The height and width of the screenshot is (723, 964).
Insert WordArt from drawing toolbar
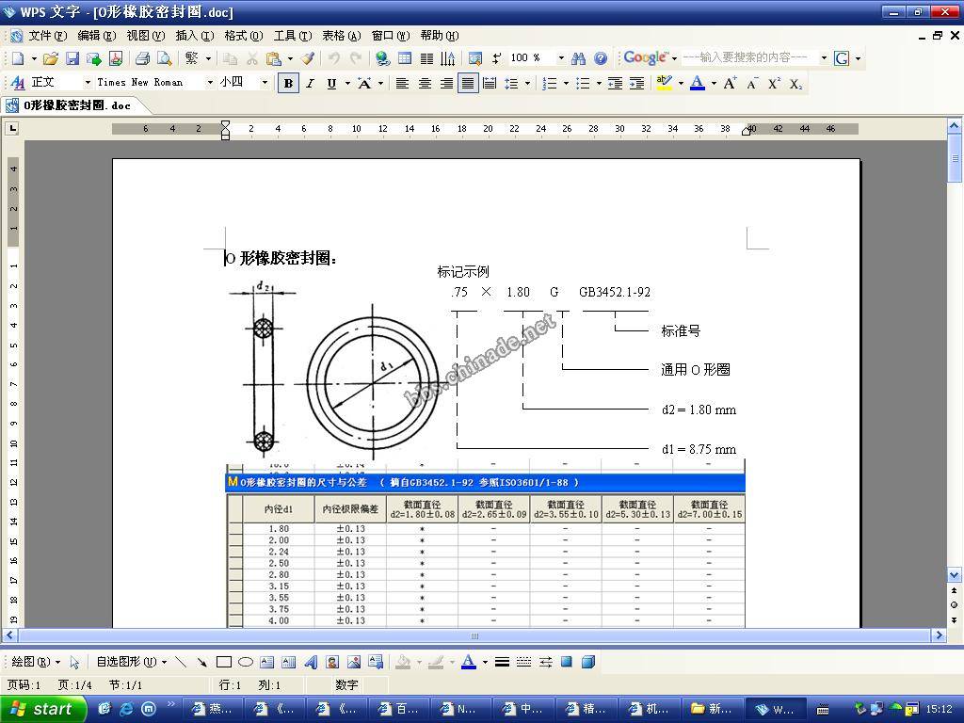[x=311, y=662]
